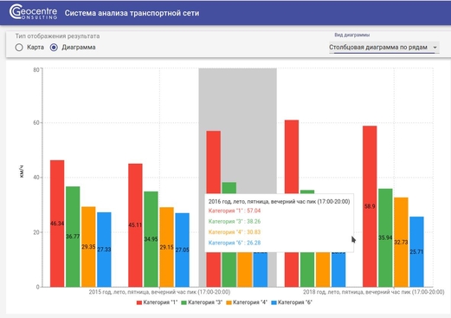Click the Geocentre Consulting logo

tap(33, 12)
